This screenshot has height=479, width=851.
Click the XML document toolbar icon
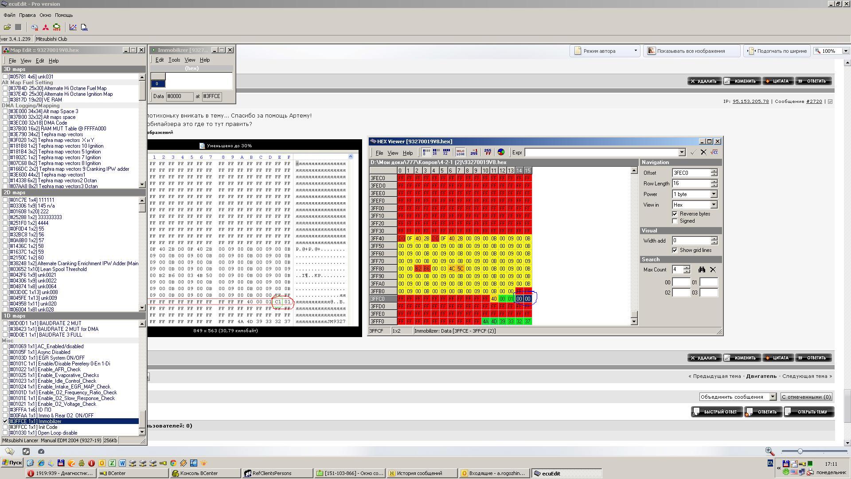pyautogui.click(x=84, y=27)
